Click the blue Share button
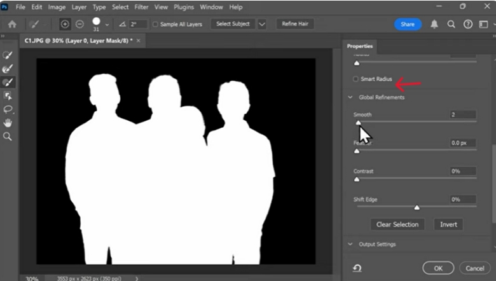The height and width of the screenshot is (281, 496). [x=408, y=24]
